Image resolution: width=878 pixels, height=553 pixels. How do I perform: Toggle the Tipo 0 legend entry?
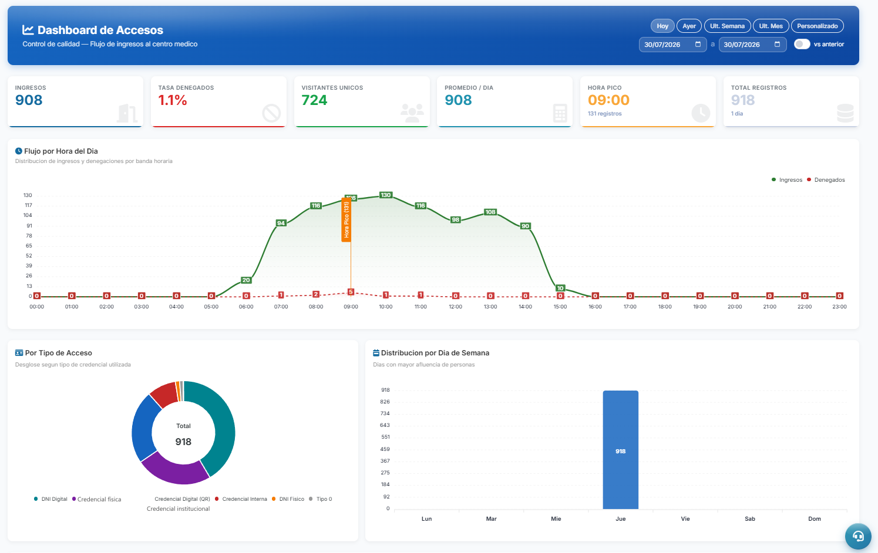pos(320,499)
